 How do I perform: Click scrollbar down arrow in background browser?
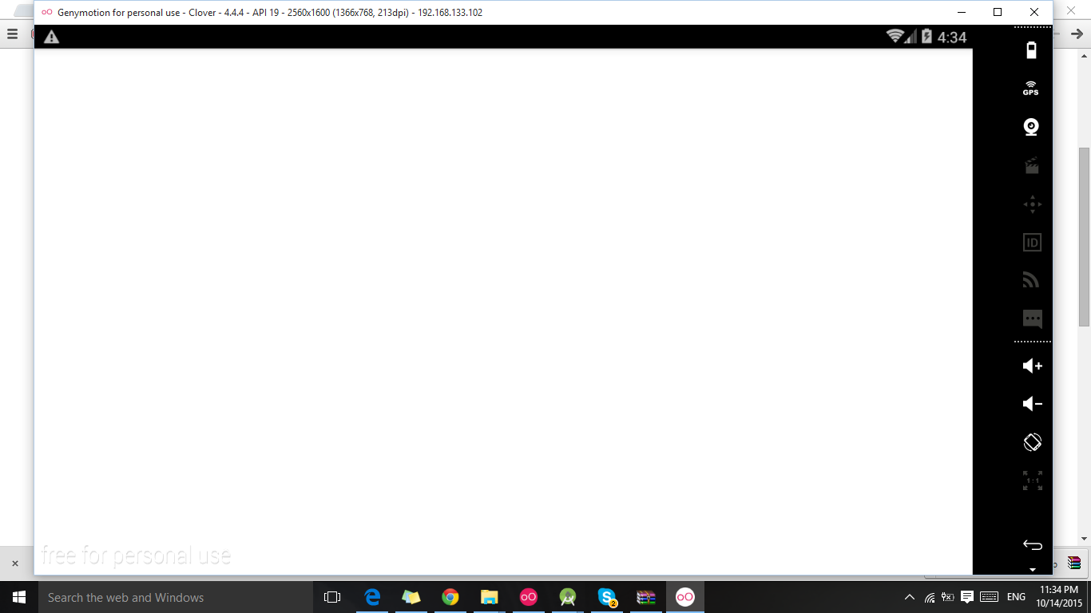click(1084, 540)
